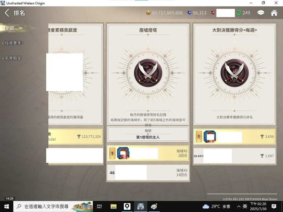Click crossed swords emblem in 廢墟燈塔 card
Viewport: 283px width, 212px height.
148,73
